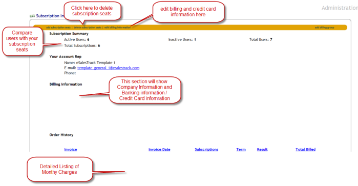Click the Administration heading text

pos(340,8)
